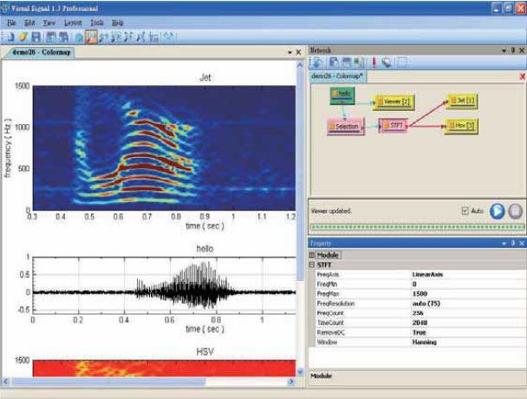Click the red exclamation icon in Network toolbar
Image resolution: width=527 pixels, height=399 pixels.
pyautogui.click(x=374, y=63)
